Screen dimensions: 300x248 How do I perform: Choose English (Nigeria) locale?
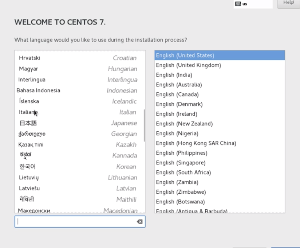[220, 133]
